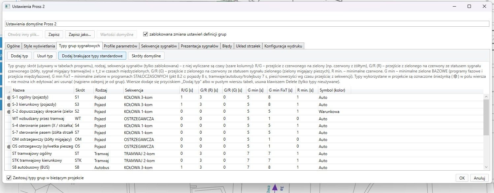Toggle zablokowana zmiana ustawień definicji grup
The width and height of the screenshot is (494, 193).
click(x=146, y=34)
